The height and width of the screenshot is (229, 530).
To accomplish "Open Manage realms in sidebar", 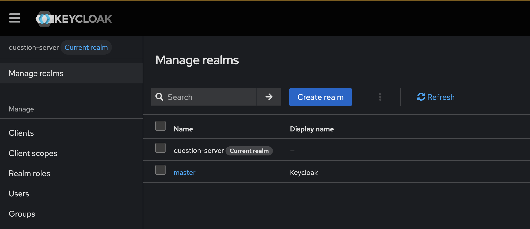I will [x=36, y=73].
